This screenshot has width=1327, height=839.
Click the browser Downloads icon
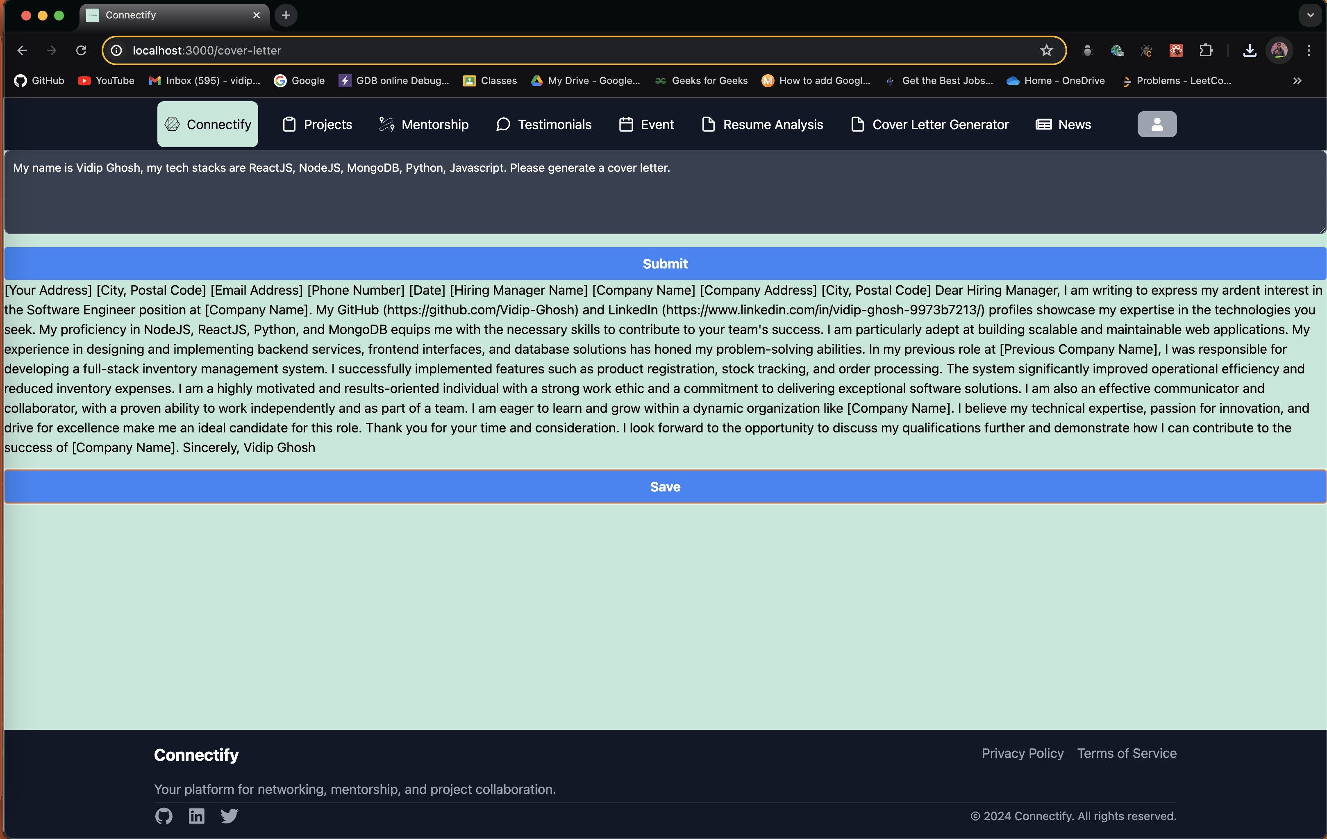pyautogui.click(x=1249, y=51)
